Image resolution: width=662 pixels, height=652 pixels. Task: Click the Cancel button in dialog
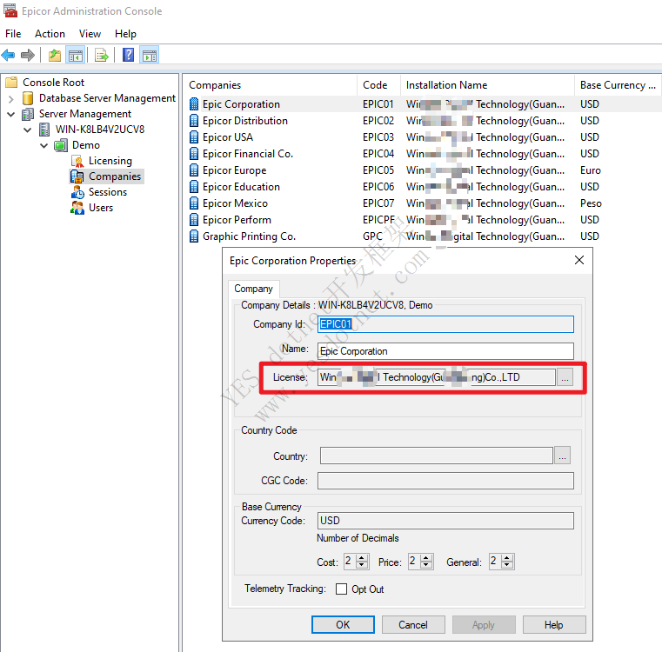pos(412,624)
